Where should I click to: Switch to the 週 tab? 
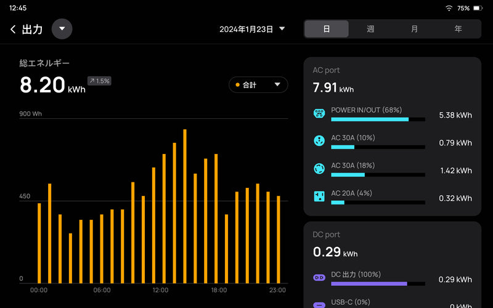[370, 29]
